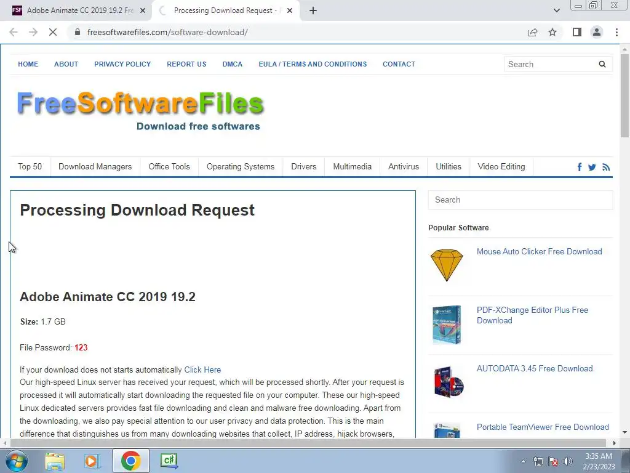This screenshot has height=473, width=630.
Task: Open PDF-XChange Editor Plus Free Download link
Action: [532, 315]
